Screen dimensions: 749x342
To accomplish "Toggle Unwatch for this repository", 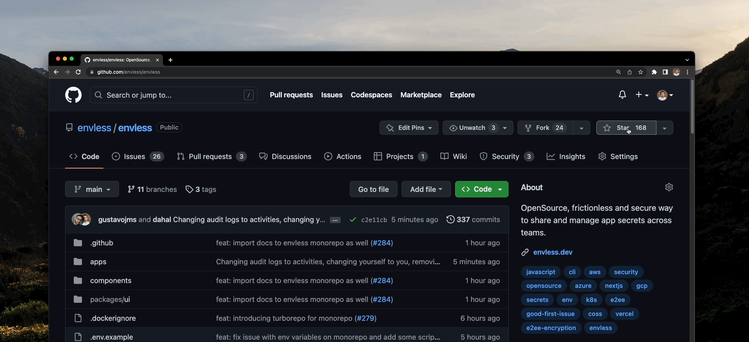I will tap(472, 128).
